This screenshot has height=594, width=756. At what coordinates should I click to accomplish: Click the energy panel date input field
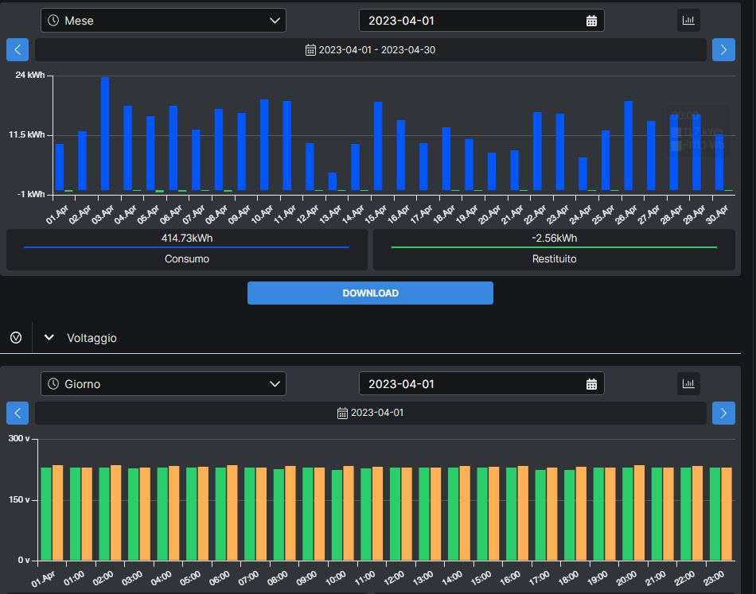point(473,21)
